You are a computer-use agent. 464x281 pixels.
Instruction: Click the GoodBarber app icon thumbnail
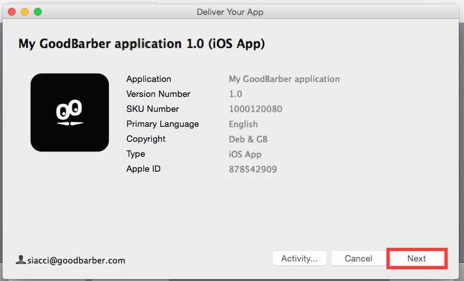point(70,113)
